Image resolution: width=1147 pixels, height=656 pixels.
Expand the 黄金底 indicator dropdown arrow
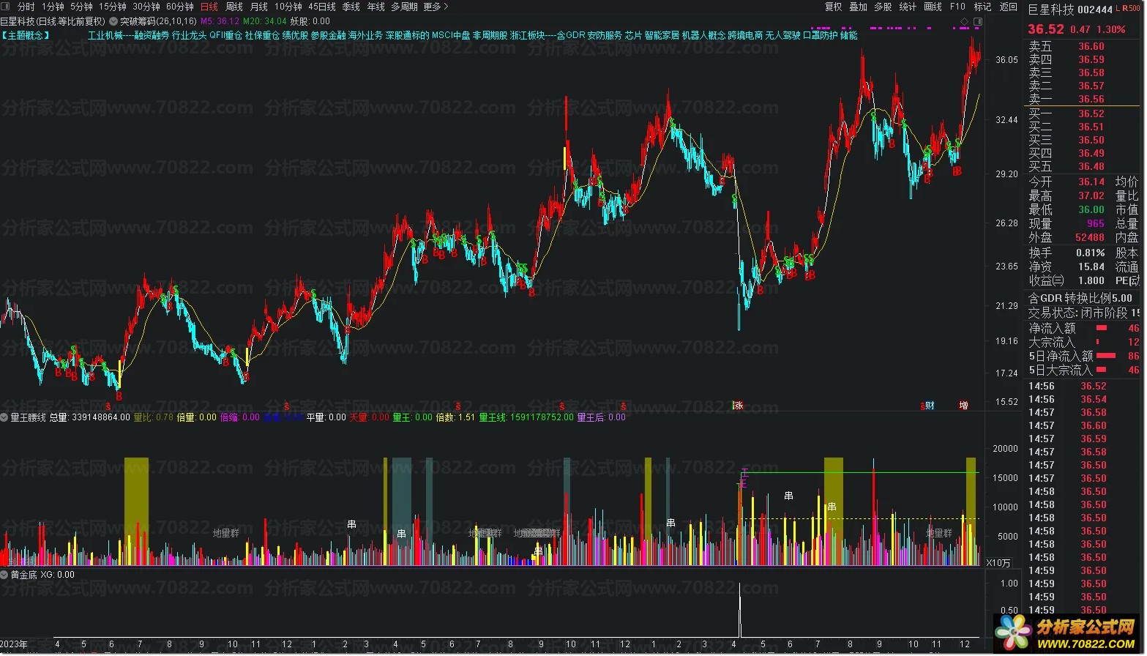[x=4, y=575]
